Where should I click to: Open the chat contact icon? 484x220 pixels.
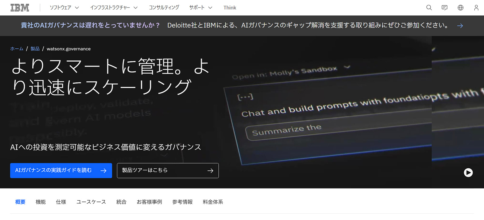(444, 8)
